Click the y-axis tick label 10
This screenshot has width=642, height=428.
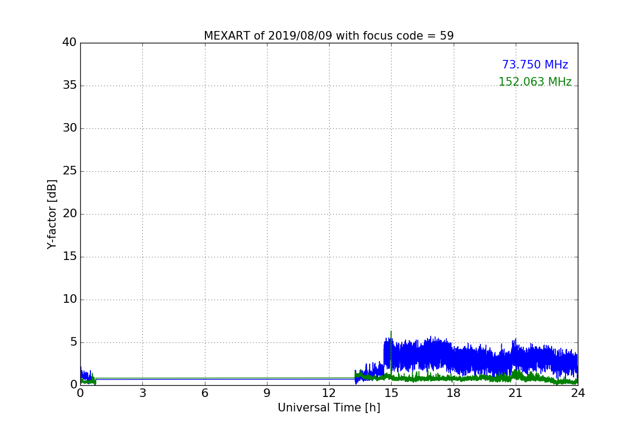(70, 300)
